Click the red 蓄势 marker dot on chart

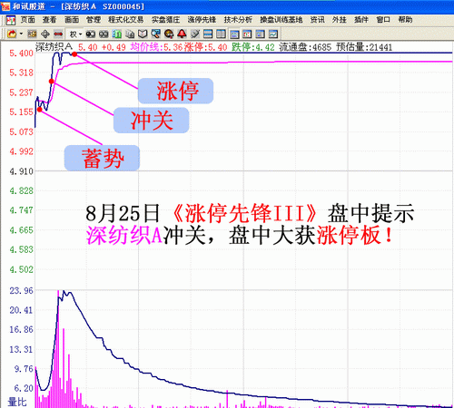pyautogui.click(x=40, y=110)
